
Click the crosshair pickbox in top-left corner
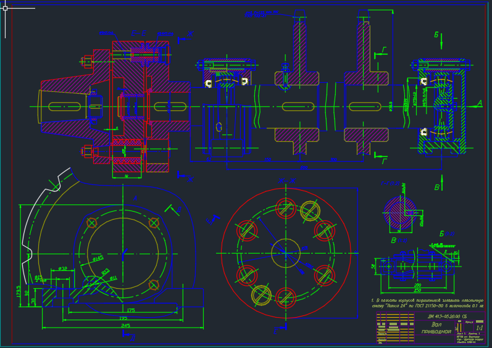(6, 9)
